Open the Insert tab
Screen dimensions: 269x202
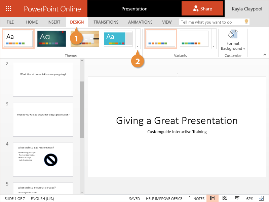pyautogui.click(x=54, y=22)
